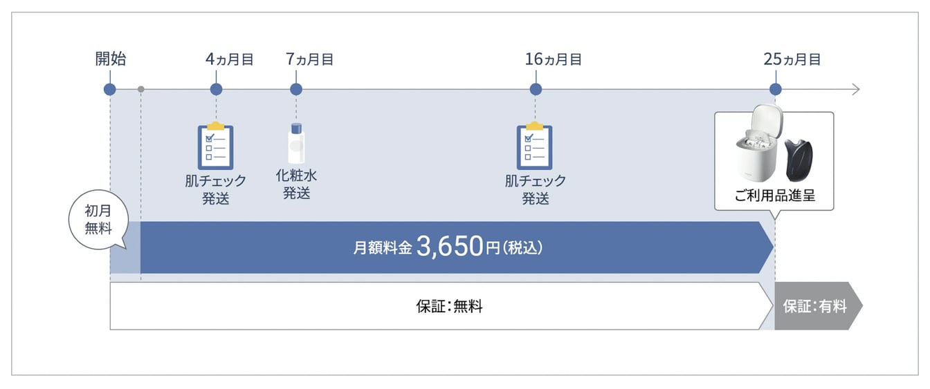Select the 16ヵ月目 timeline marker dot
The height and width of the screenshot is (389, 930).
tap(535, 89)
